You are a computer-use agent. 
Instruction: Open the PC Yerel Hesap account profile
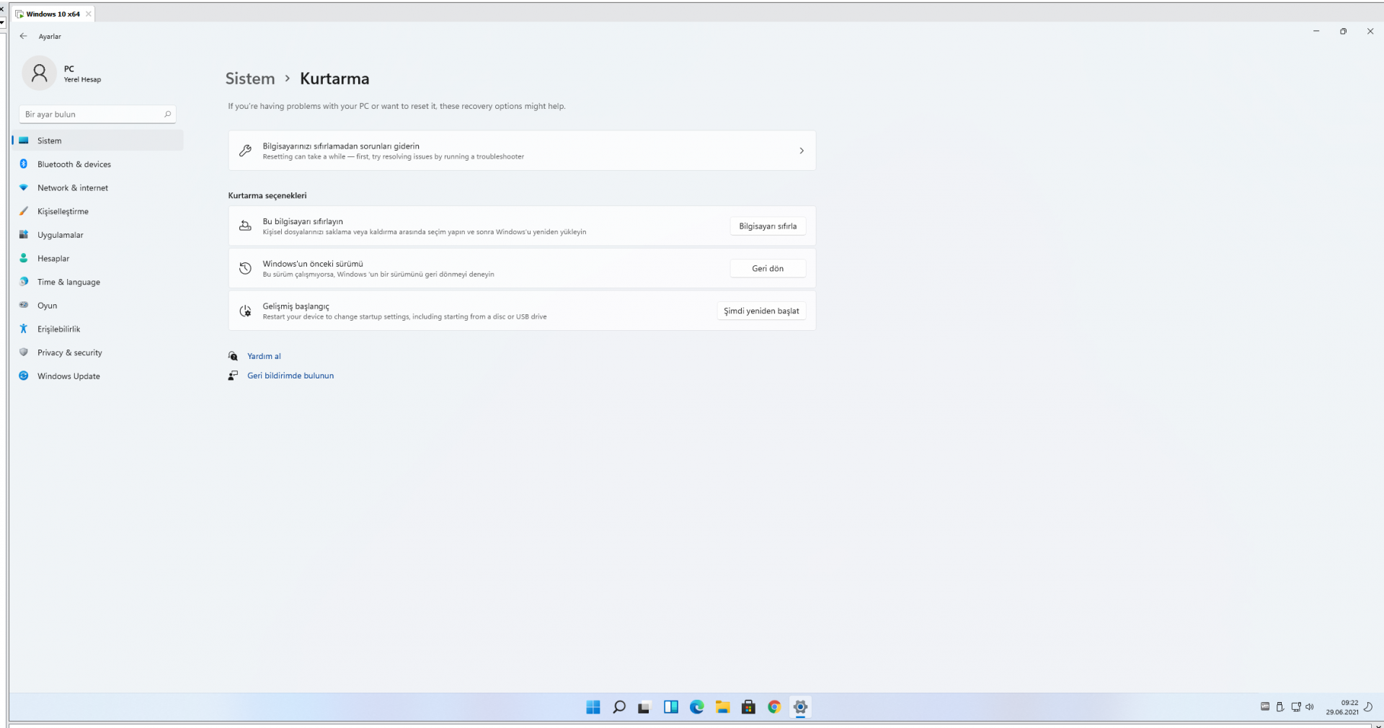click(63, 74)
